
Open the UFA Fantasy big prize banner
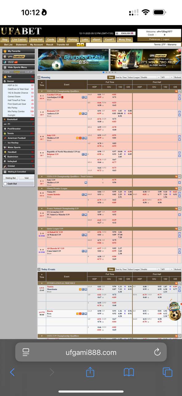146,59
